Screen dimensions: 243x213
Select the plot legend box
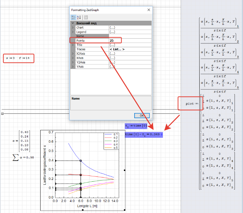111,141
